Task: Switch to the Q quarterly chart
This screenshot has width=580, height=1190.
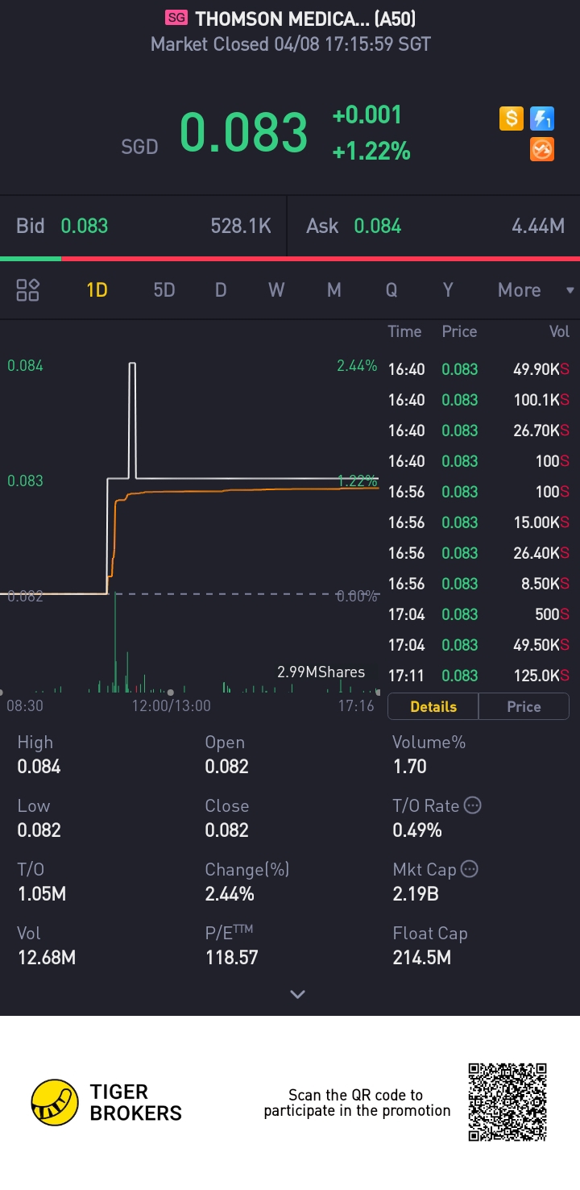Action: 391,290
